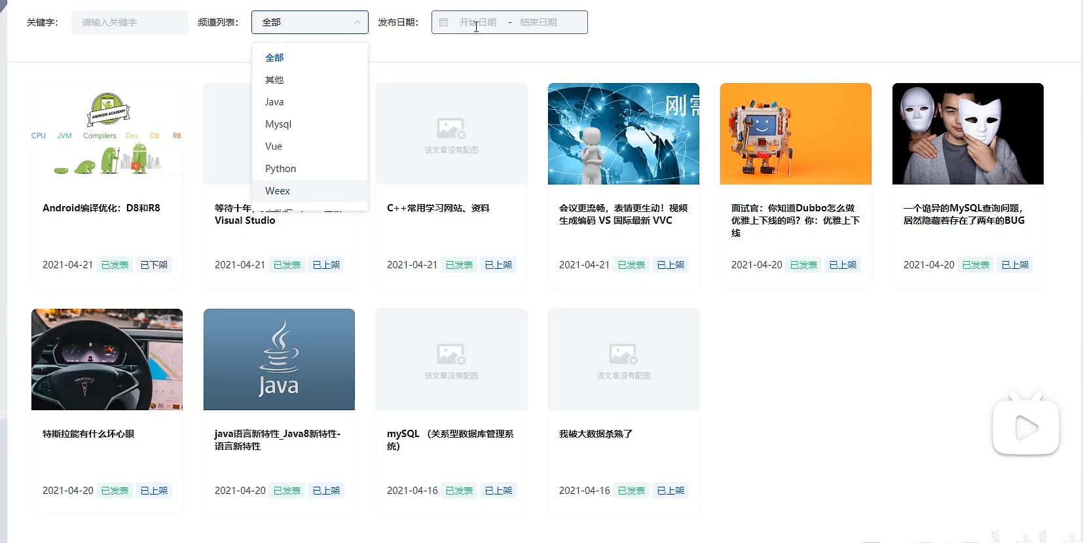Click the 2021-04-21 date on the C++常用学习网站 card
The image size is (1083, 543).
tap(413, 265)
